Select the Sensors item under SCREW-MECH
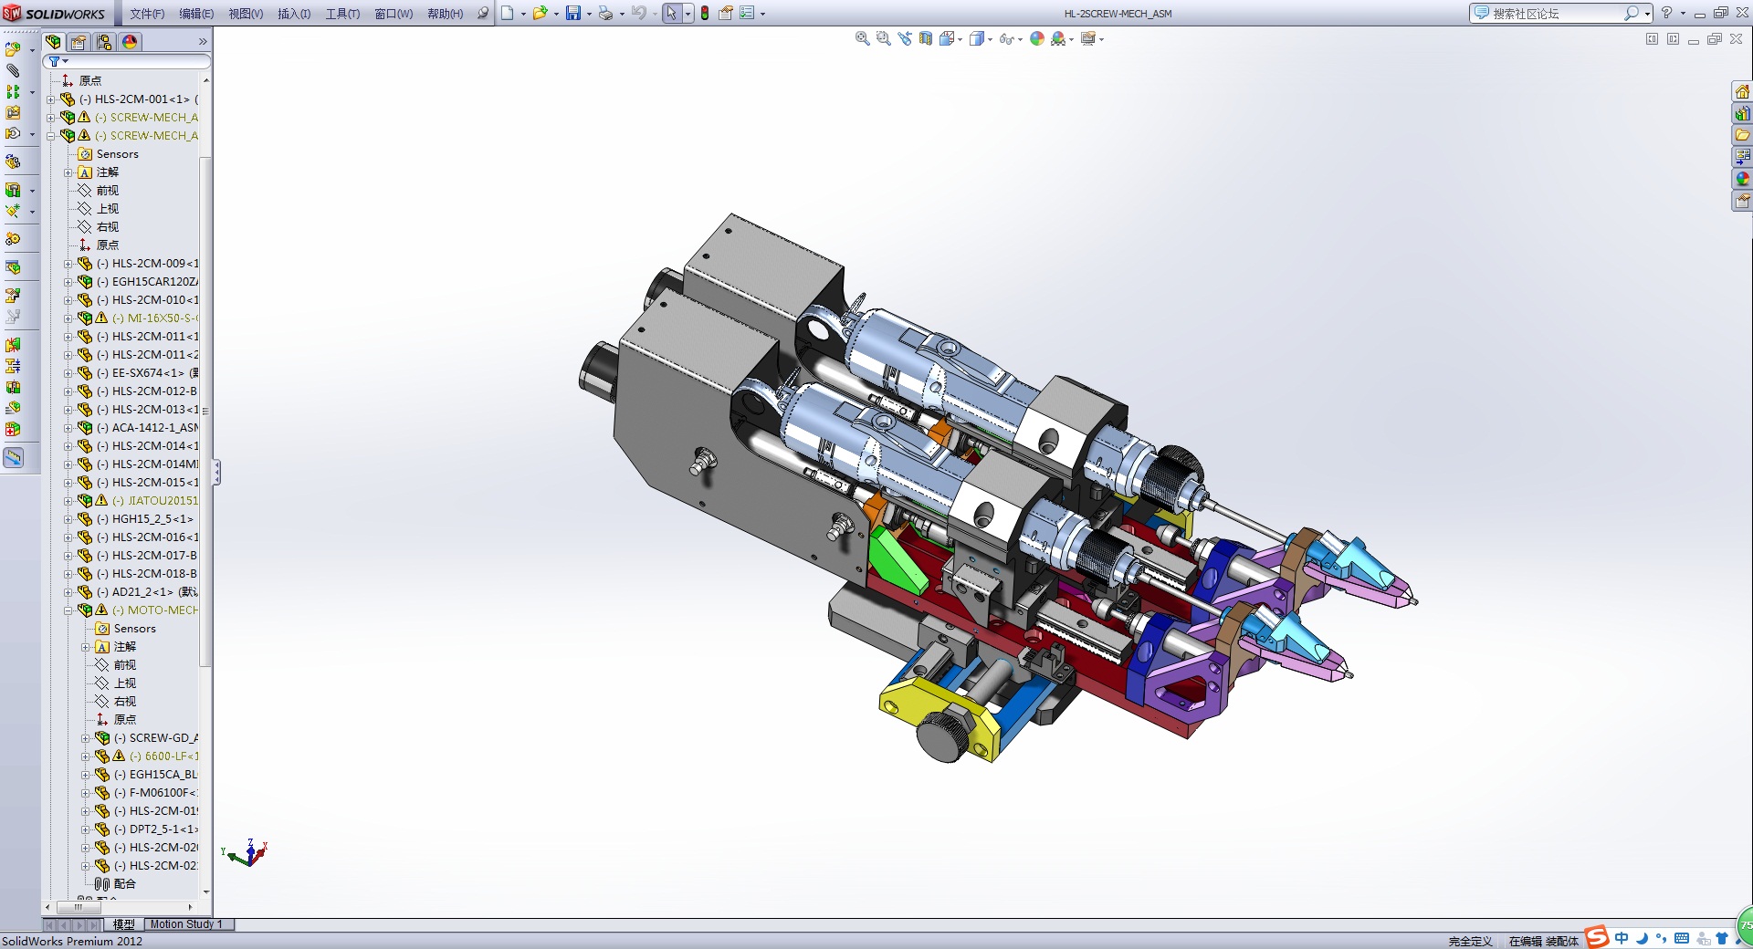1753x949 pixels. pyautogui.click(x=117, y=154)
